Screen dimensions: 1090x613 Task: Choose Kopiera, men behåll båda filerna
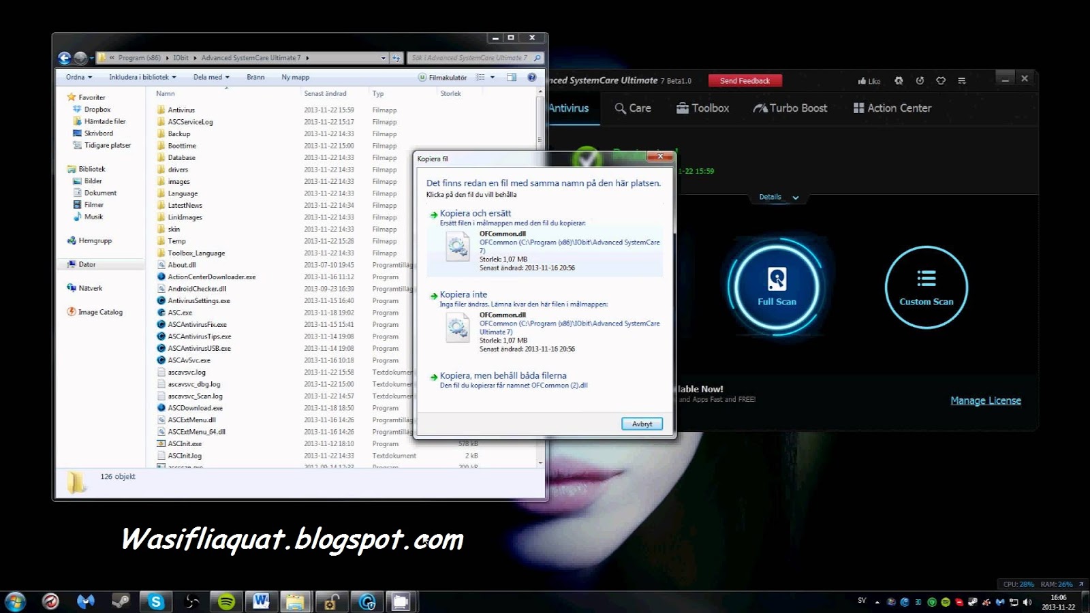click(544, 380)
